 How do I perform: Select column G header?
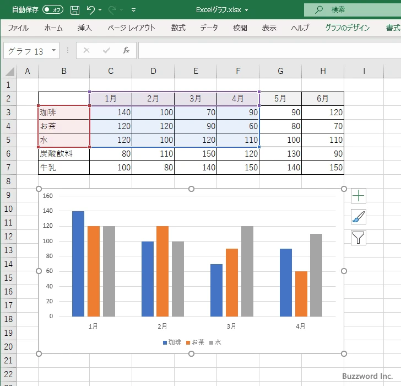(280, 71)
